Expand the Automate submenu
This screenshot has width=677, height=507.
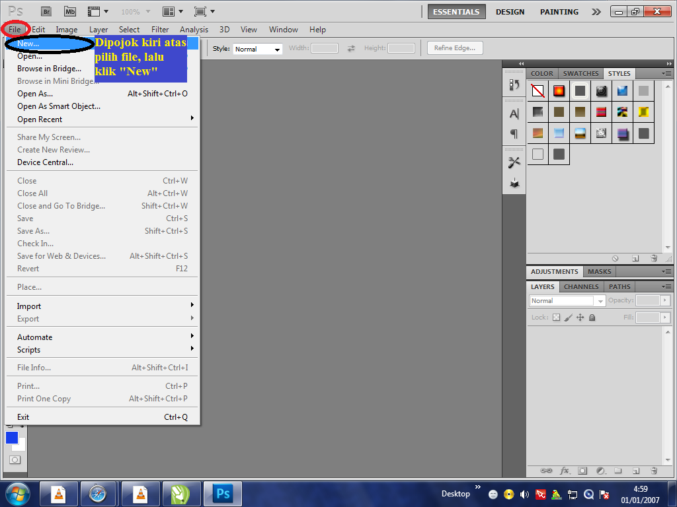pos(102,337)
